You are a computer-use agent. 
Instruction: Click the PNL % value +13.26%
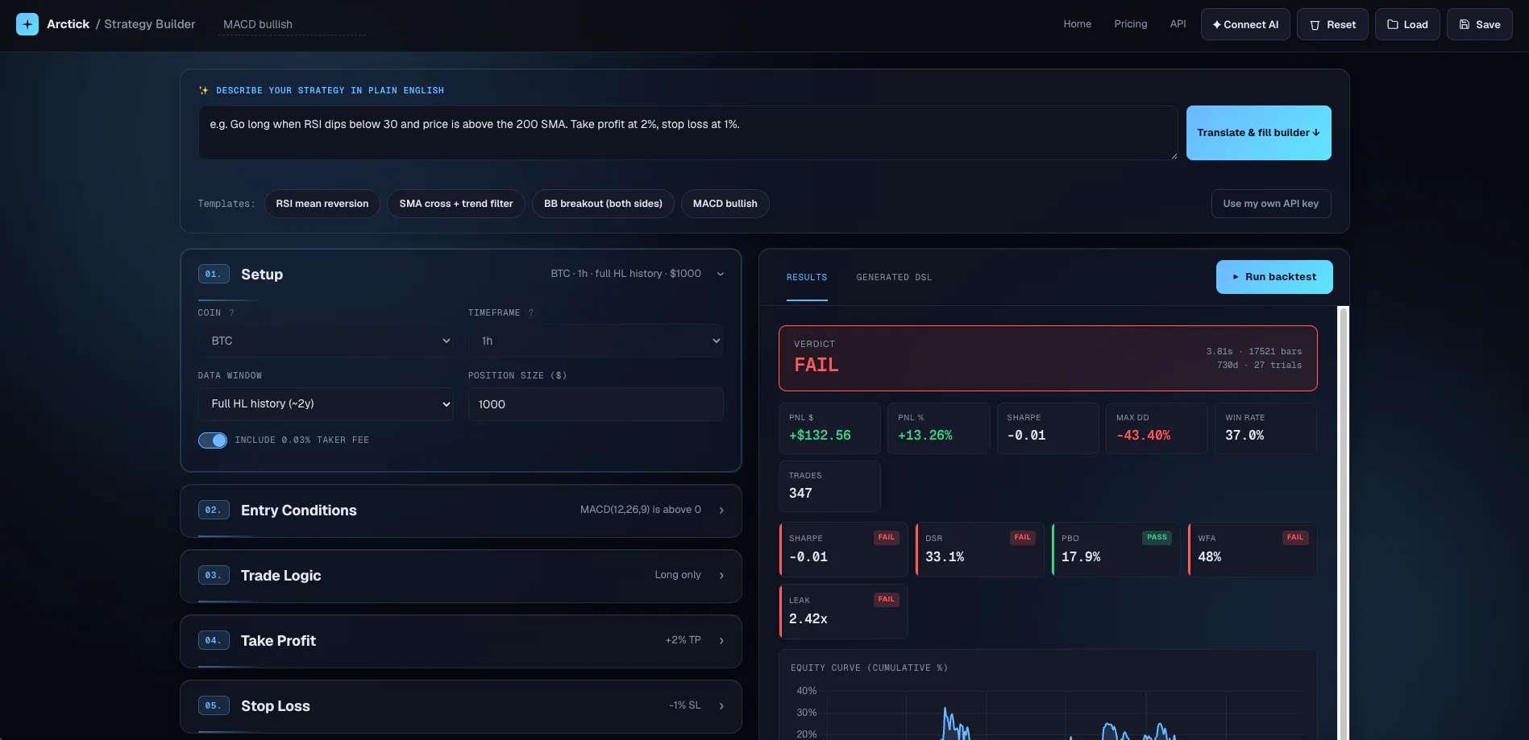click(x=925, y=436)
